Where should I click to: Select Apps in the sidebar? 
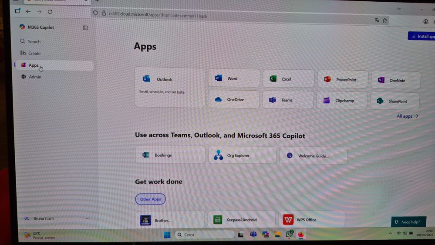(54, 65)
